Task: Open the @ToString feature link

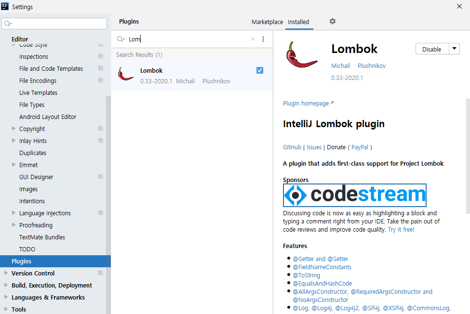Action: [x=306, y=275]
